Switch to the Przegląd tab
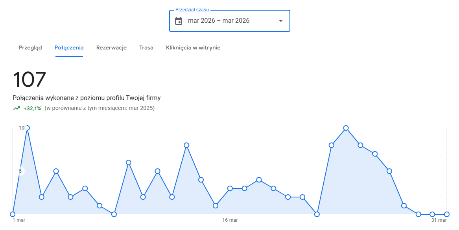 (x=30, y=48)
